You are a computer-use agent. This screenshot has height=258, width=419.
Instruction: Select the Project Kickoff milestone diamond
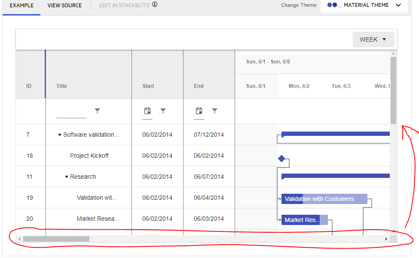point(282,159)
